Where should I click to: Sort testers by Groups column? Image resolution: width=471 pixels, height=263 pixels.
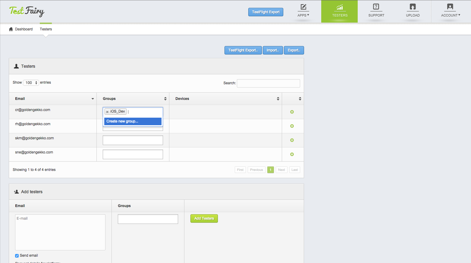[133, 99]
